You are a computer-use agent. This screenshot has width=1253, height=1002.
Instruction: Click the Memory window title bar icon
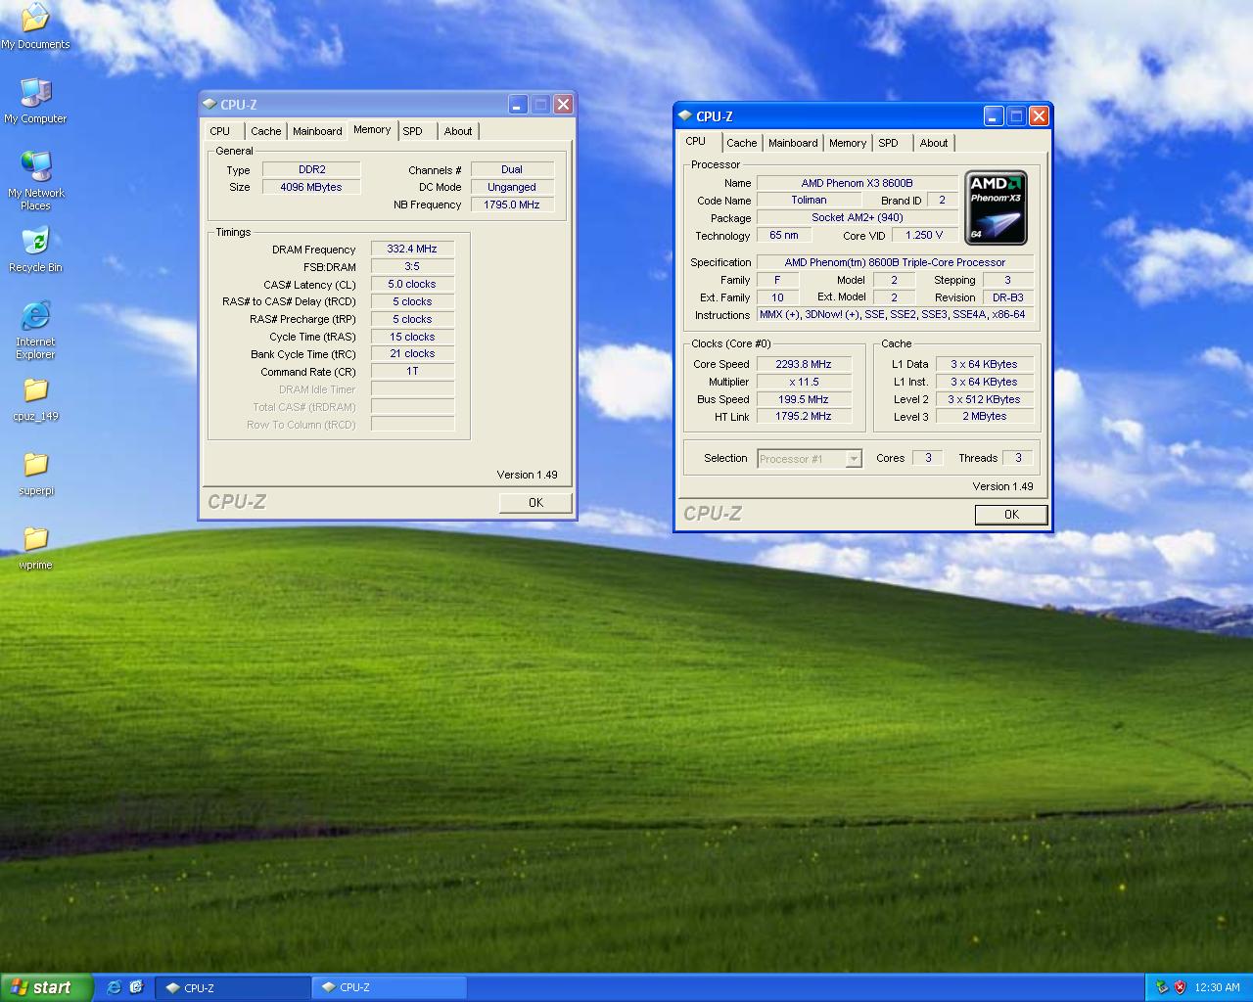point(209,104)
